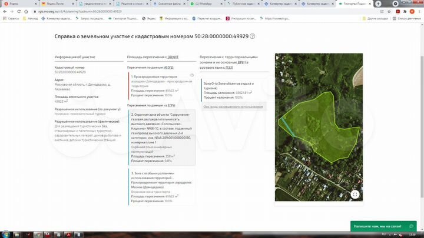Click the ЕГРН abbreviation link

(171, 105)
